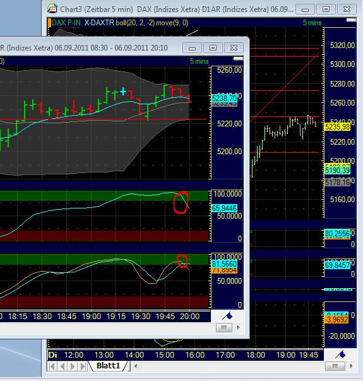Viewport: 363px width, 381px height.
Task: Click the DAX P-IN. legend label
Action: [x=67, y=23]
